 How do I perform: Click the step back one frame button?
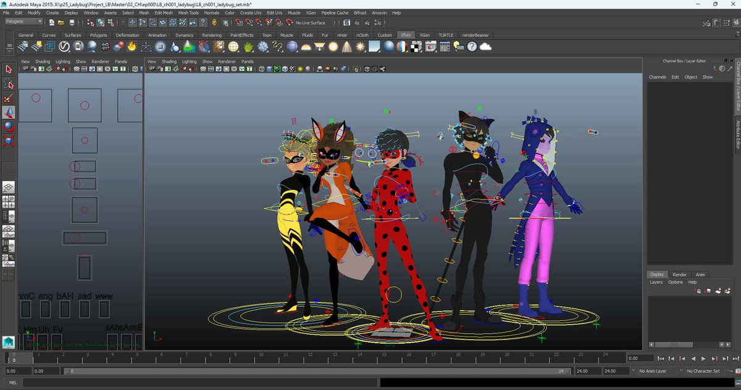(671, 359)
